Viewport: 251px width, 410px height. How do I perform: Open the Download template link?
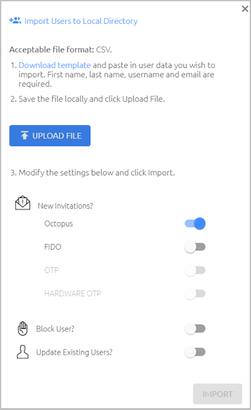[55, 65]
